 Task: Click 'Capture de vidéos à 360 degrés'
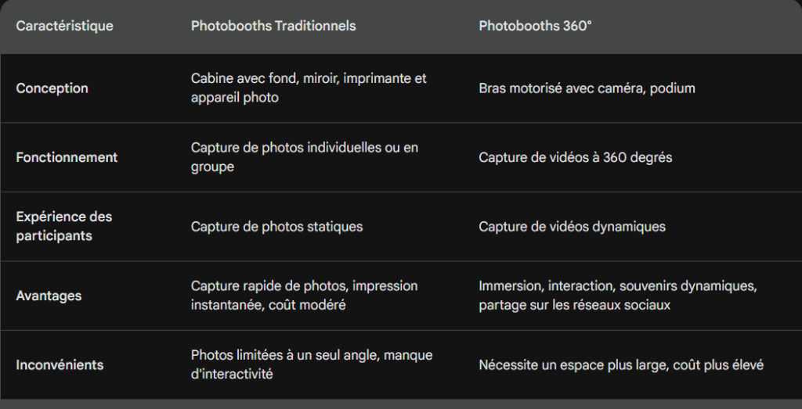(x=575, y=157)
